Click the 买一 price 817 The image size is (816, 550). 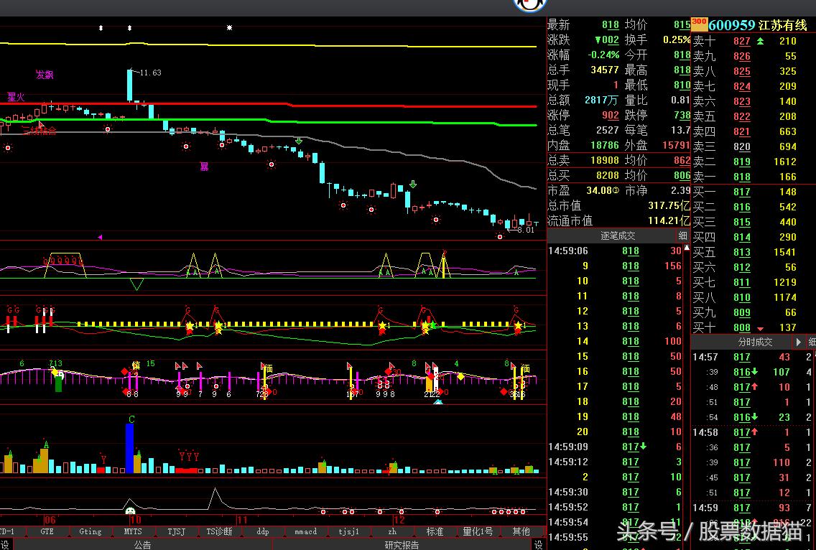(x=742, y=192)
